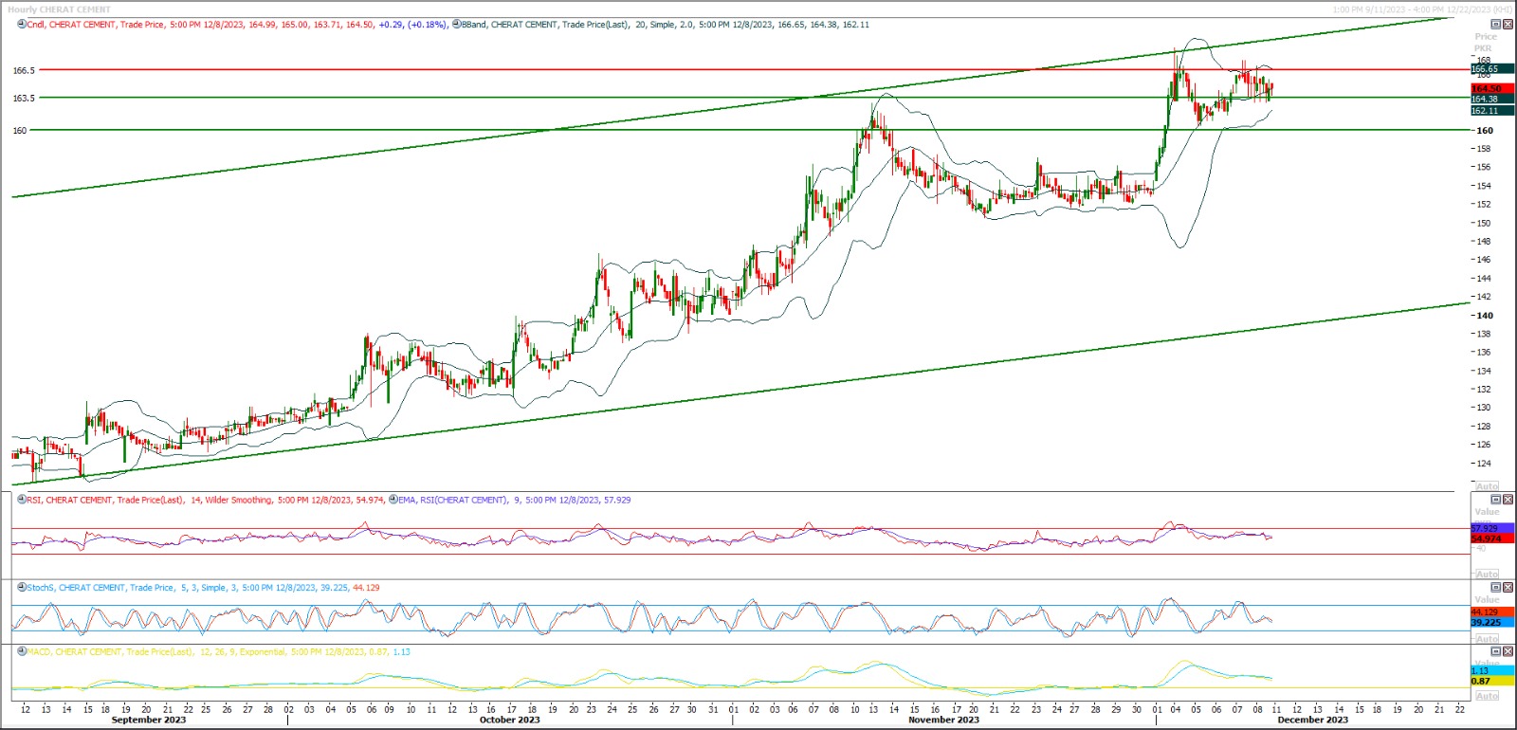Image resolution: width=1517 pixels, height=730 pixels.
Task: Close the main price chart panel
Action: pos(1508,25)
